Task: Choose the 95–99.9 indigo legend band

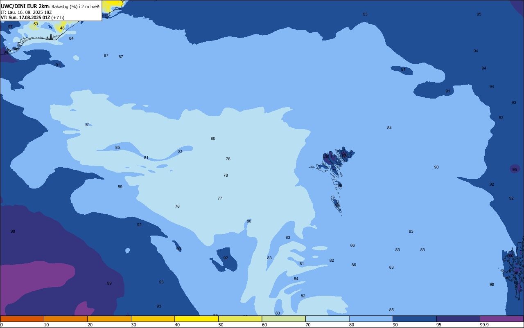Action: (458, 319)
